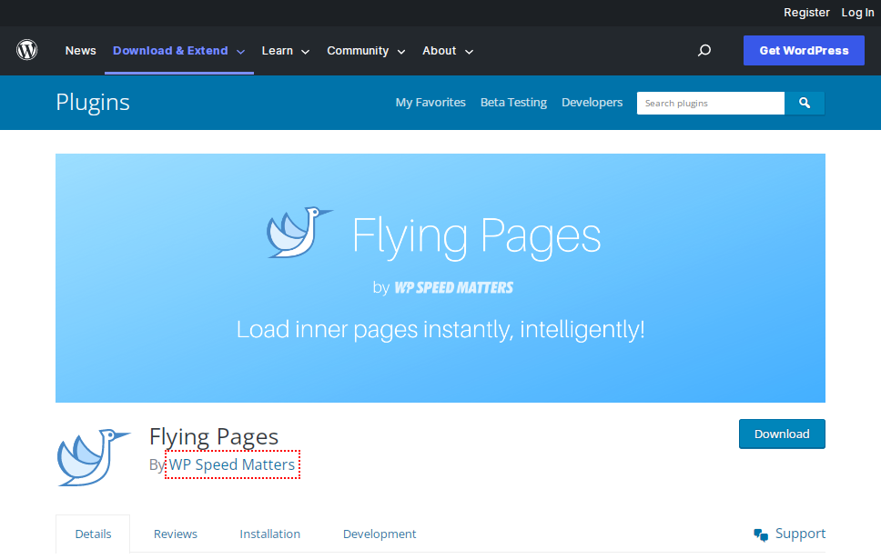Screen dimensions: 881x559
Task: Click the WordPress logo icon
Action: (27, 50)
